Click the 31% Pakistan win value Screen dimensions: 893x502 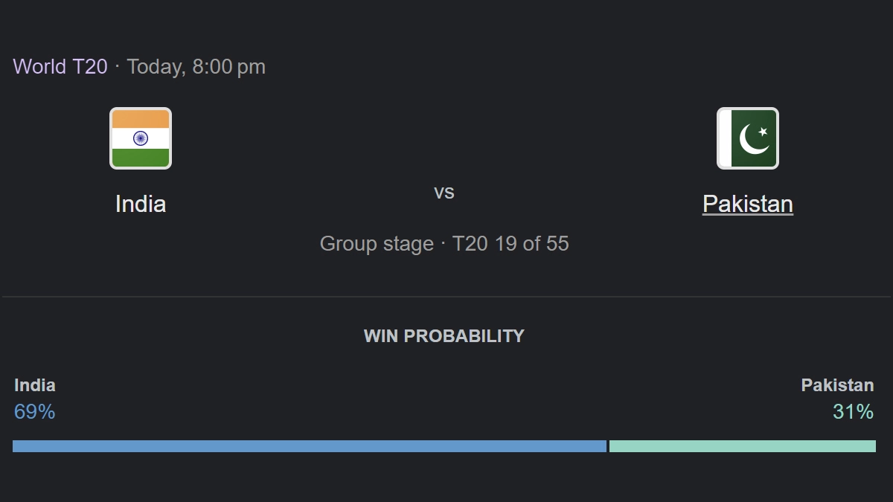(853, 412)
